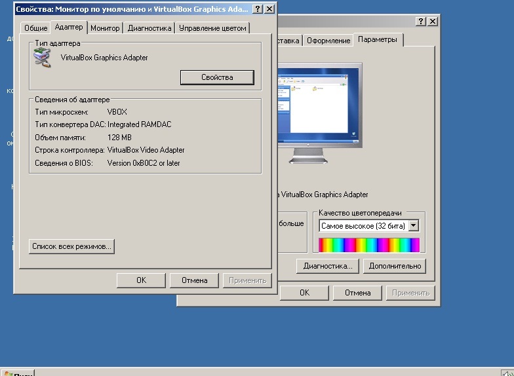514x376 pixels.
Task: Click the Дополнительно button
Action: [x=395, y=266]
